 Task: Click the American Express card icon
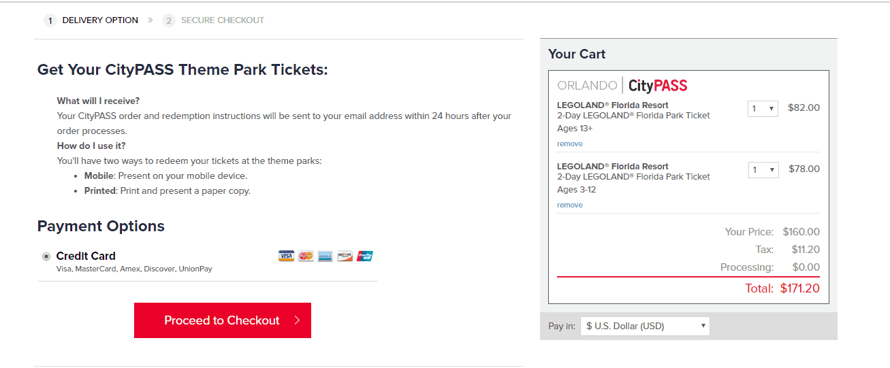coord(325,256)
